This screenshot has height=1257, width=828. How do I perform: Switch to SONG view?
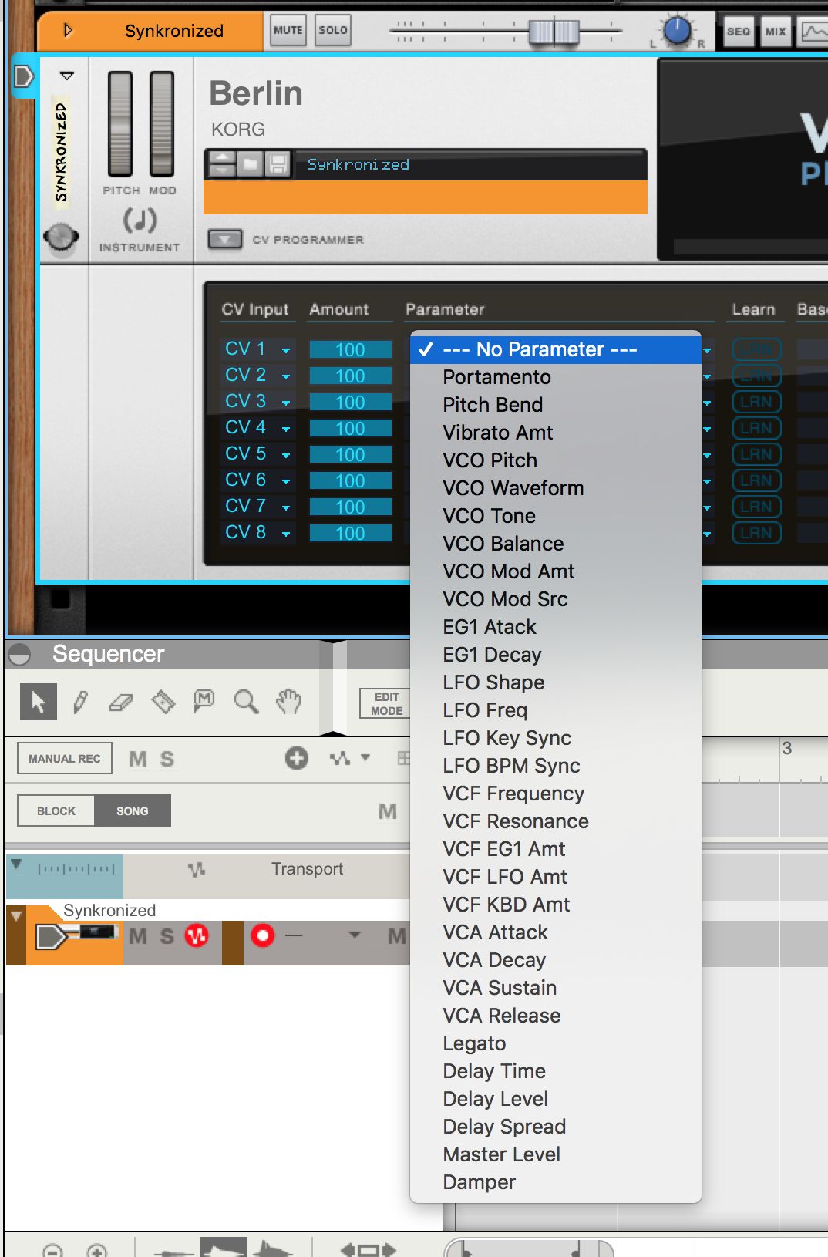click(x=133, y=810)
